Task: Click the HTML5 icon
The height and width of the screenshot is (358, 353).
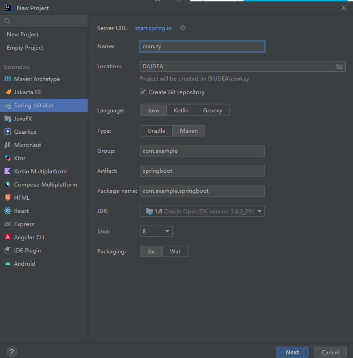Action: pos(8,197)
